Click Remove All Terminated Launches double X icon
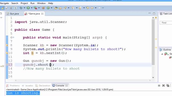 pos(168,86)
